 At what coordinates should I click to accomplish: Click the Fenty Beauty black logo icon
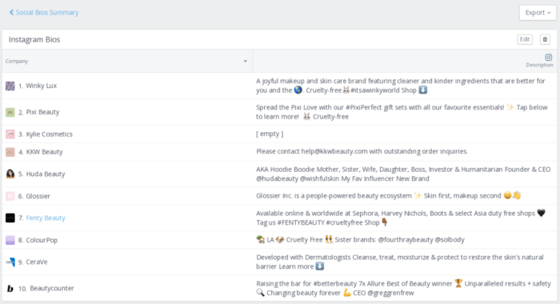click(10, 218)
